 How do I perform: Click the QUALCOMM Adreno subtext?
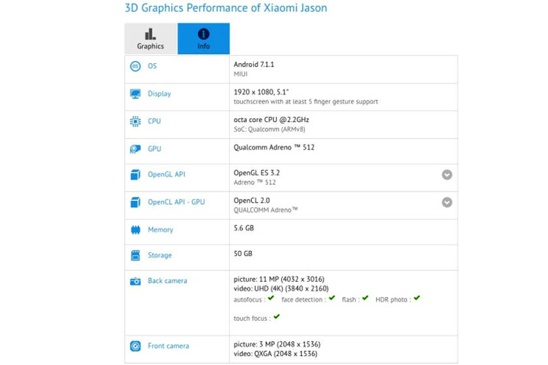tap(266, 210)
